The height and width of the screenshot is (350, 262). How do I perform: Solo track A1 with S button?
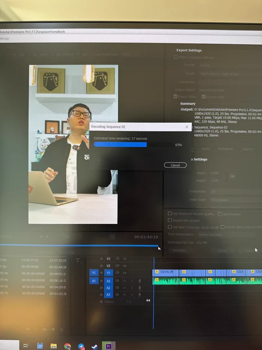pos(132,281)
